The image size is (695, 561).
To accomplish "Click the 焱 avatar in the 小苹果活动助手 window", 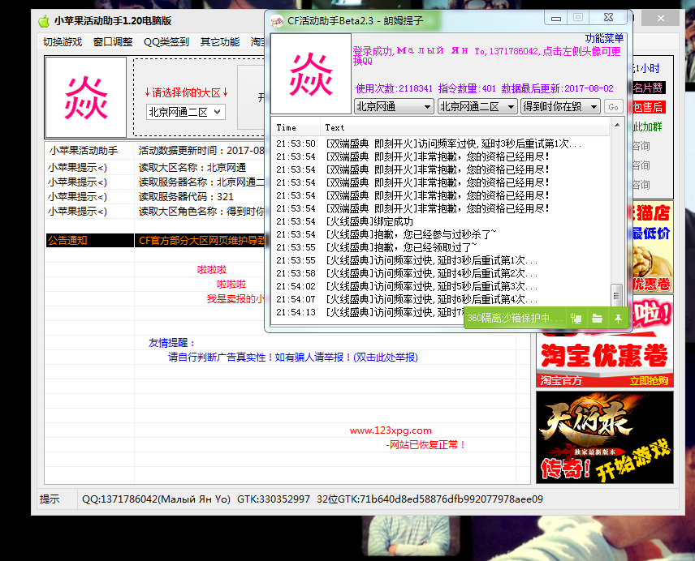I will pyautogui.click(x=86, y=97).
